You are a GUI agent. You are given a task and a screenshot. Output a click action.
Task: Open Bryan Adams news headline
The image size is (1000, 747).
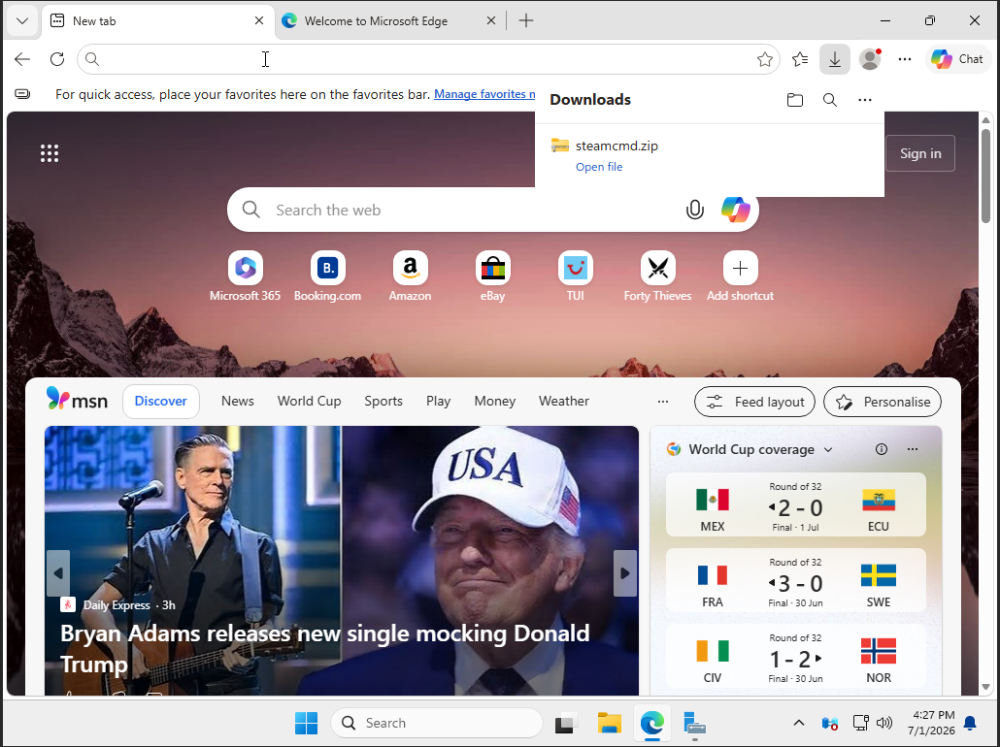[x=324, y=648]
